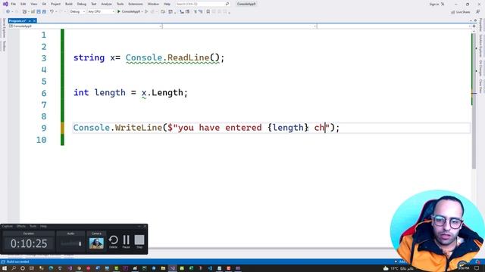The width and height of the screenshot is (485, 272).
Task: Click the Cortana circle taskbar icon
Action: (x=23, y=268)
